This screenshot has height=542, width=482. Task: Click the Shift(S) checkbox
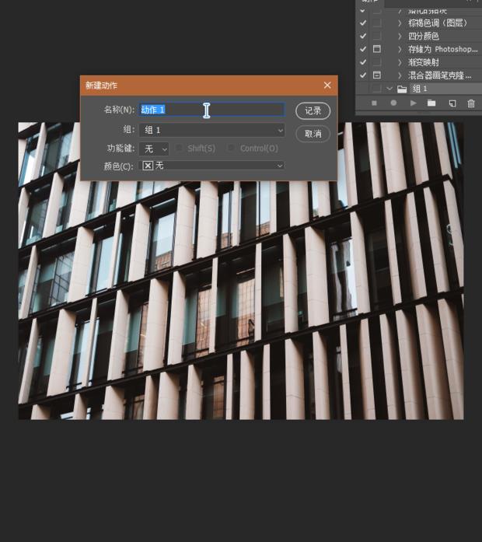coord(179,149)
